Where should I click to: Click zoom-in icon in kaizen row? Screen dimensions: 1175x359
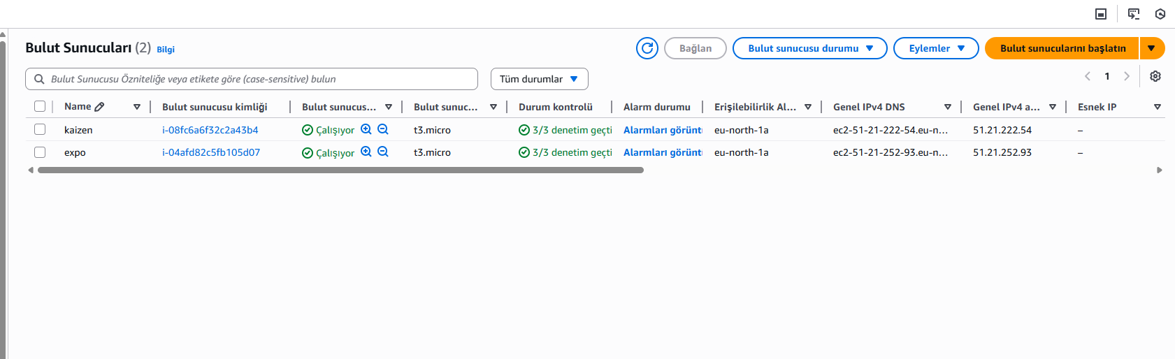[366, 129]
